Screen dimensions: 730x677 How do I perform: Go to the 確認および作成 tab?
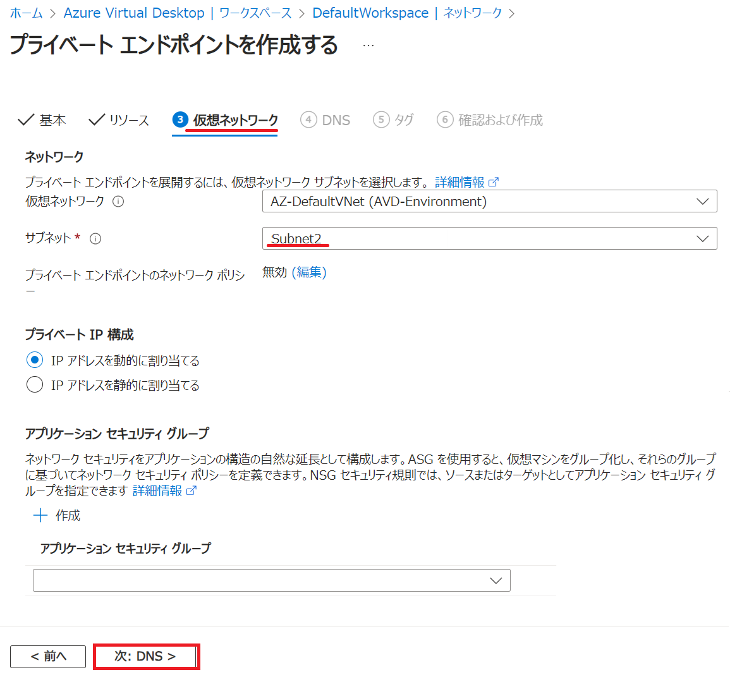tap(490, 120)
